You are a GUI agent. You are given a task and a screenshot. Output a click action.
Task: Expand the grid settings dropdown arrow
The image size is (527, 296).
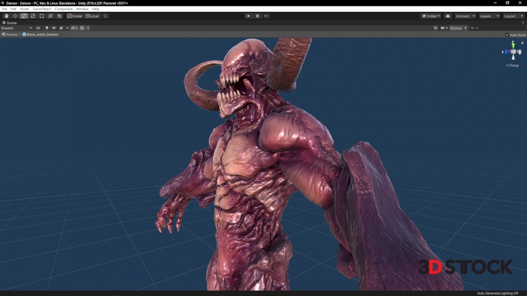88,28
